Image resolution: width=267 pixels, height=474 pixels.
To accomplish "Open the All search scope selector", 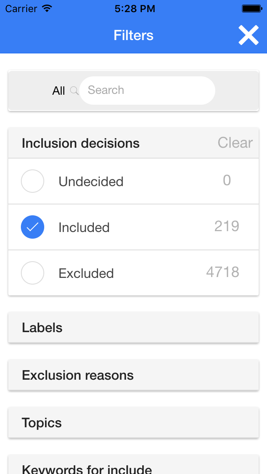I will pos(59,91).
